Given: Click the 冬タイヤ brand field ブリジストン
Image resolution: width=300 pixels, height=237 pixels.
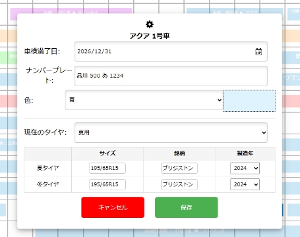Looking at the screenshot, I should click(179, 184).
